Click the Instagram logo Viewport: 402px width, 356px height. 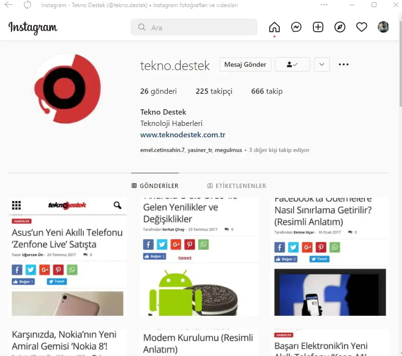pos(33,27)
